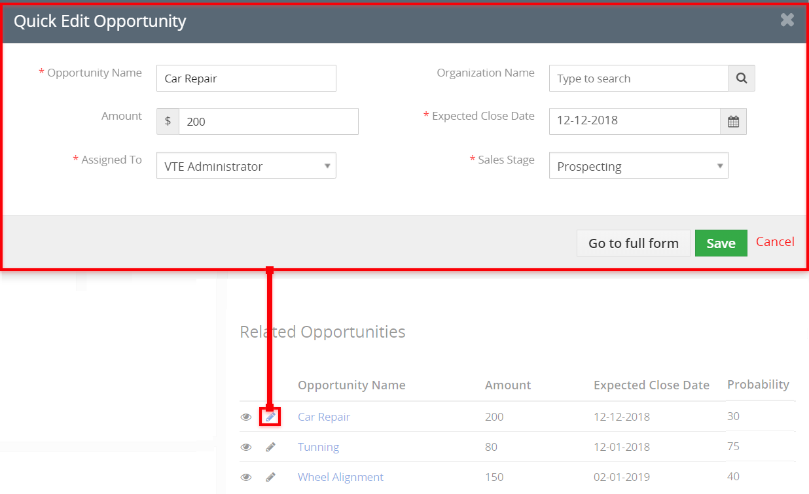
Task: Focus the Amount input field
Action: (x=268, y=121)
